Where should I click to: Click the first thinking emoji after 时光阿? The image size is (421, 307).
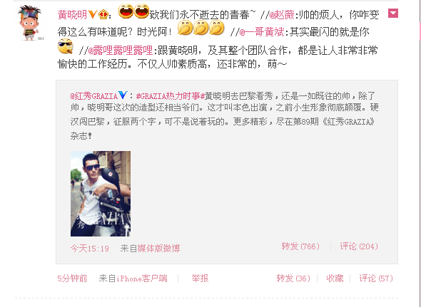pos(185,28)
